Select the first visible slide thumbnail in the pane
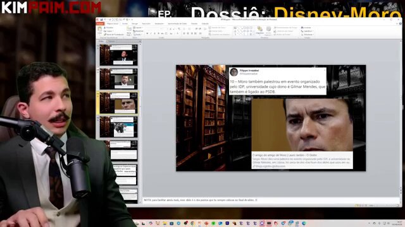This screenshot has width=405, height=227. [118, 55]
